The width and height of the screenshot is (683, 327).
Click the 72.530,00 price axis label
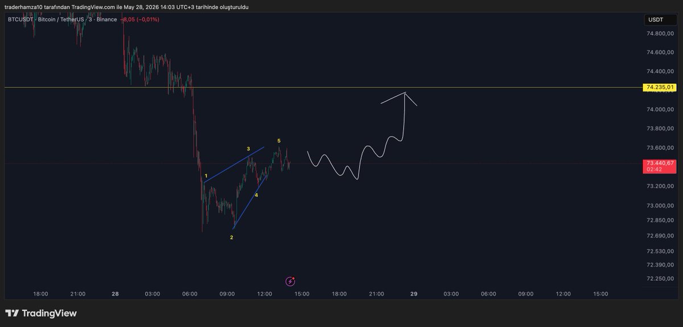click(x=660, y=251)
